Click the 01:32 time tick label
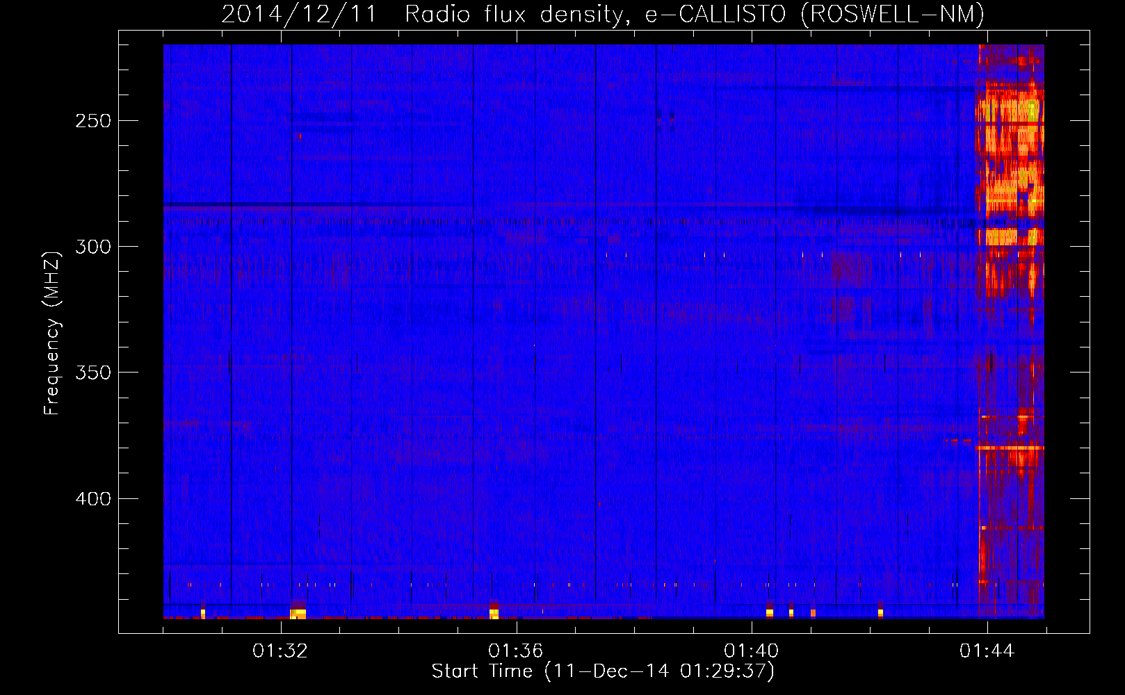This screenshot has width=1125, height=695. point(280,651)
